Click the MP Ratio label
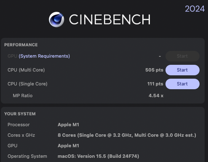This screenshot has width=208, height=162. click(23, 96)
